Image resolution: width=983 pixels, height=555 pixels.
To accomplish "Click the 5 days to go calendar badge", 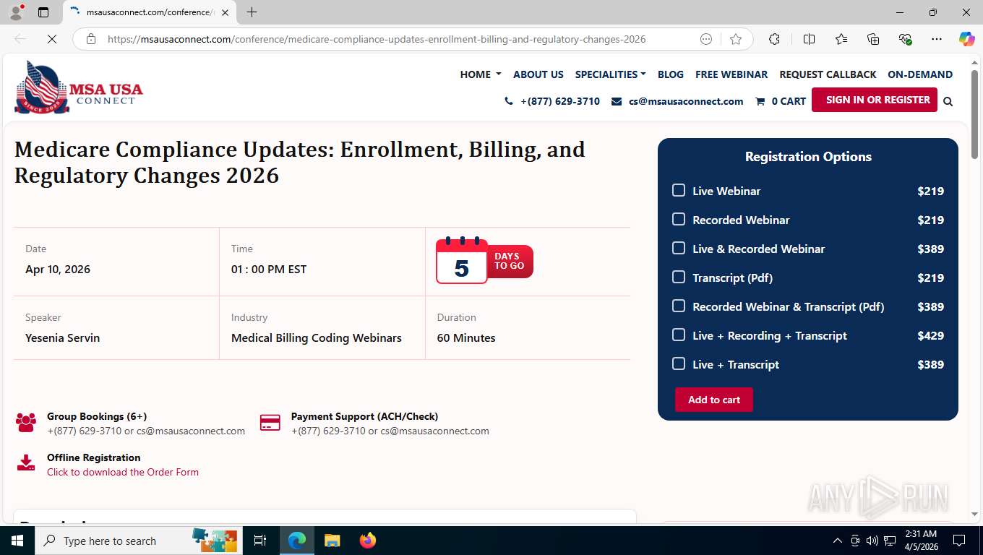I will click(484, 261).
